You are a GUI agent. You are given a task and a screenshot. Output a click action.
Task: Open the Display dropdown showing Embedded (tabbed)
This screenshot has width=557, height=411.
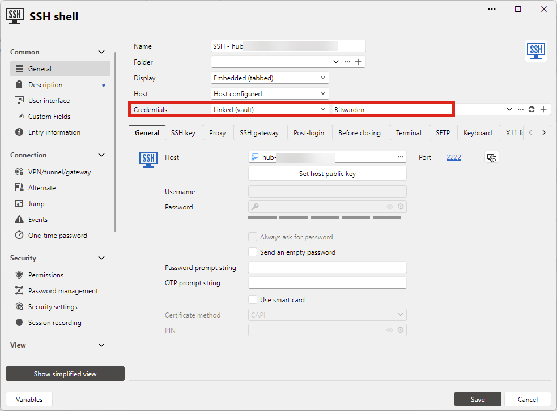270,78
